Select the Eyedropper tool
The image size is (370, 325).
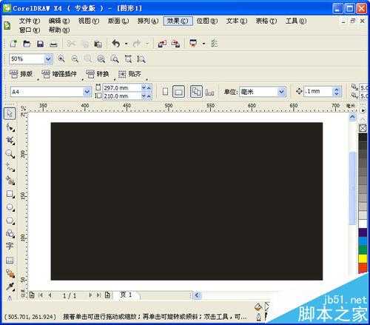coord(10,287)
